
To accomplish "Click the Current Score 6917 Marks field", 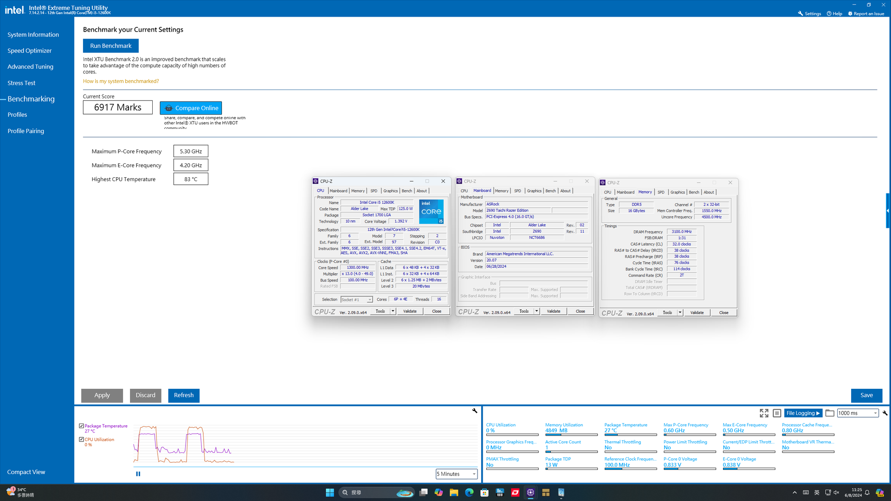I will (117, 107).
